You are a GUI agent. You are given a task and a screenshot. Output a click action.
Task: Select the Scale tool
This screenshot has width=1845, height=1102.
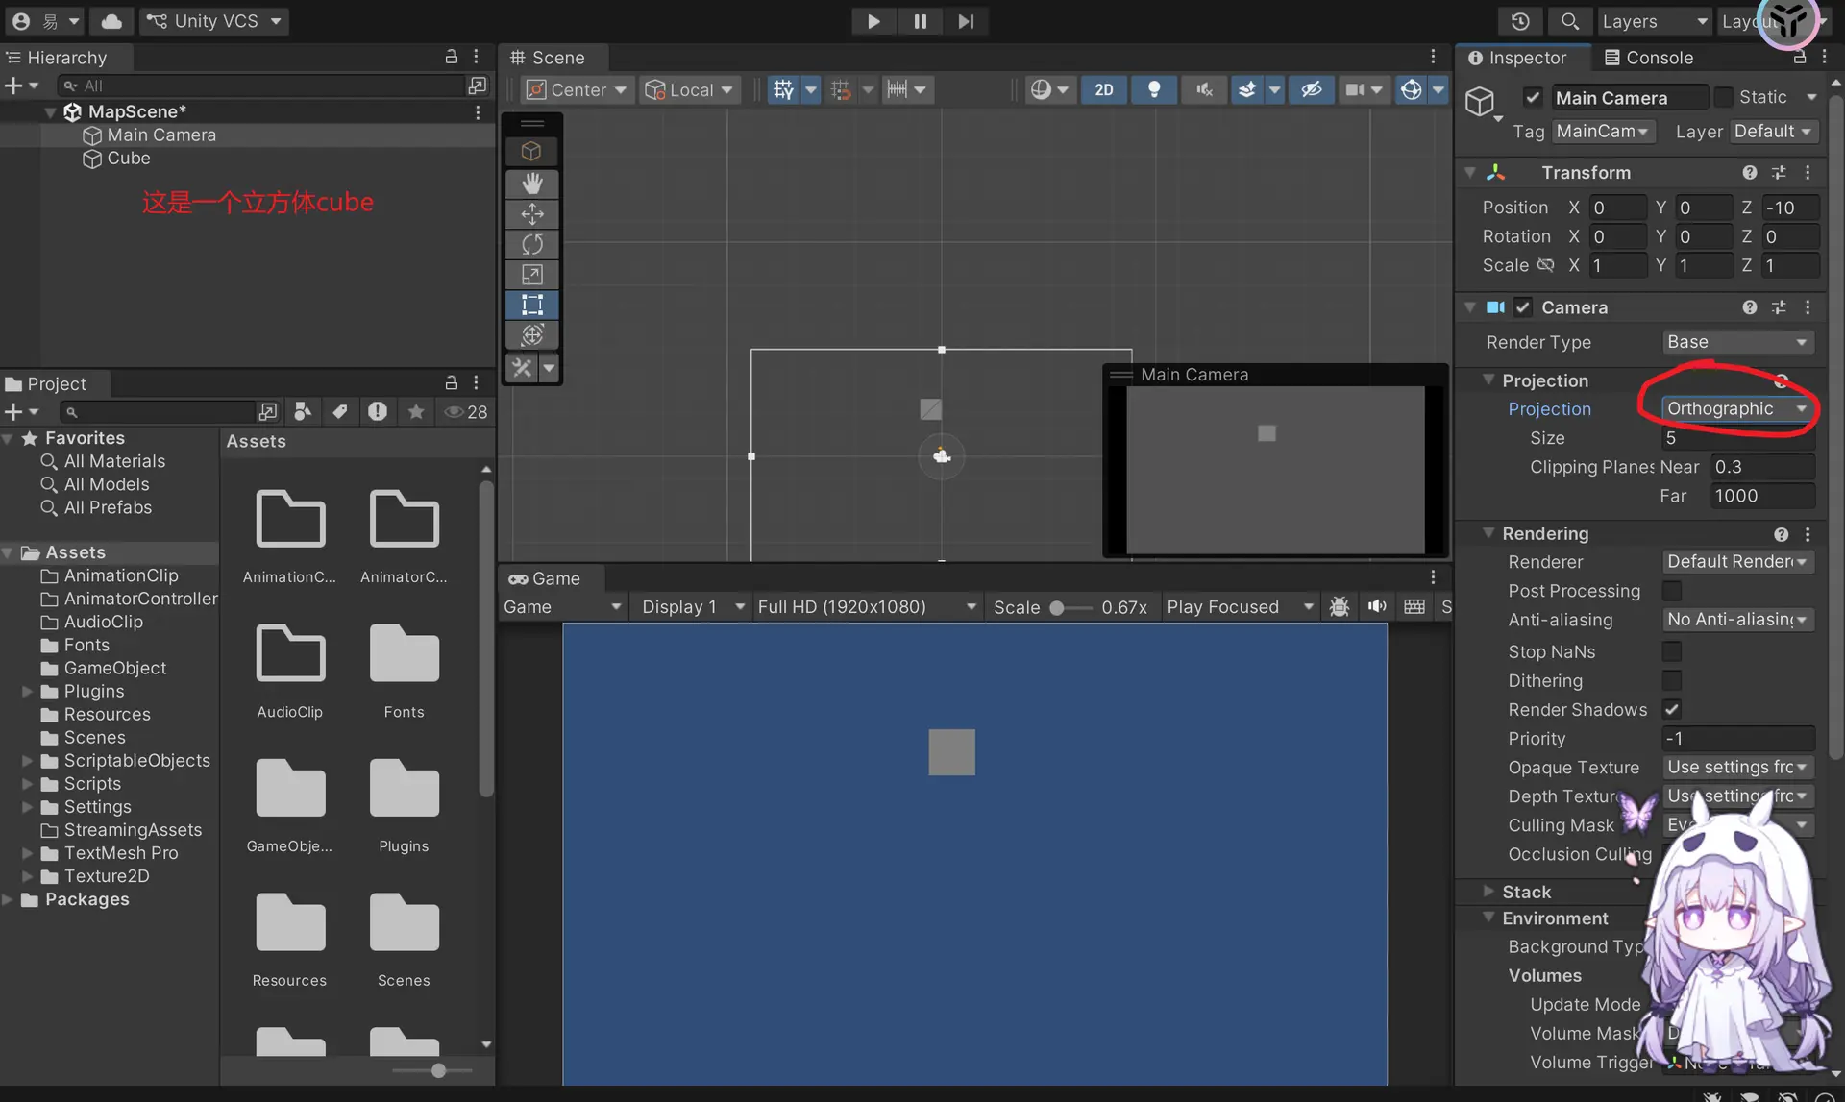tap(531, 275)
